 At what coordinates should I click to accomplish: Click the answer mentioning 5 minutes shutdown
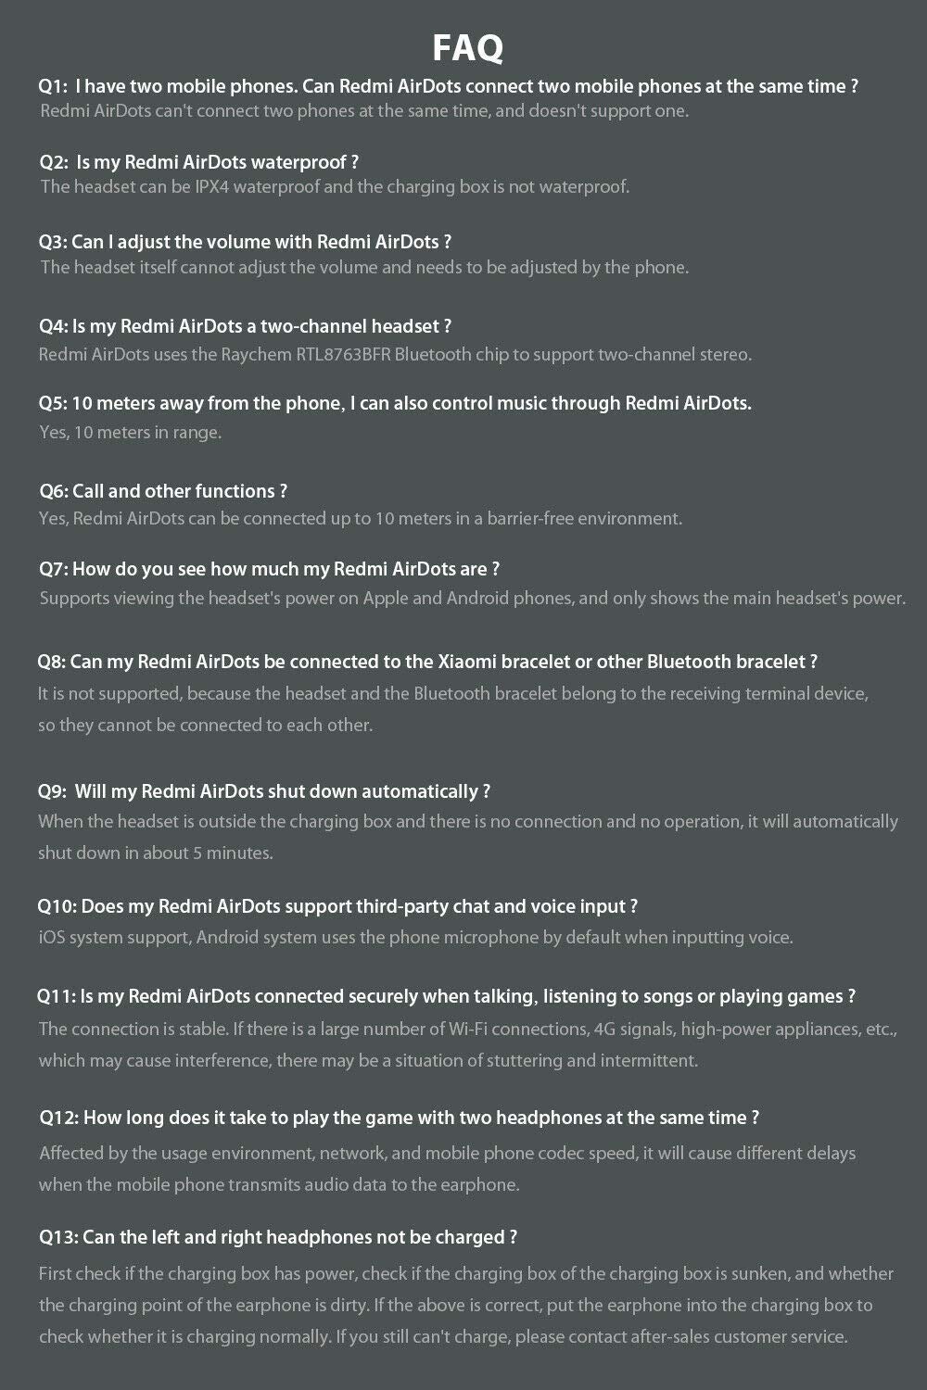468,837
